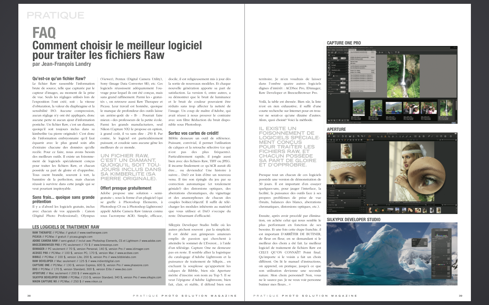Select 'ADOBE CAMERA RAW' in the software list
Screen dimensions: 489x305
pyautogui.click(x=45, y=241)
